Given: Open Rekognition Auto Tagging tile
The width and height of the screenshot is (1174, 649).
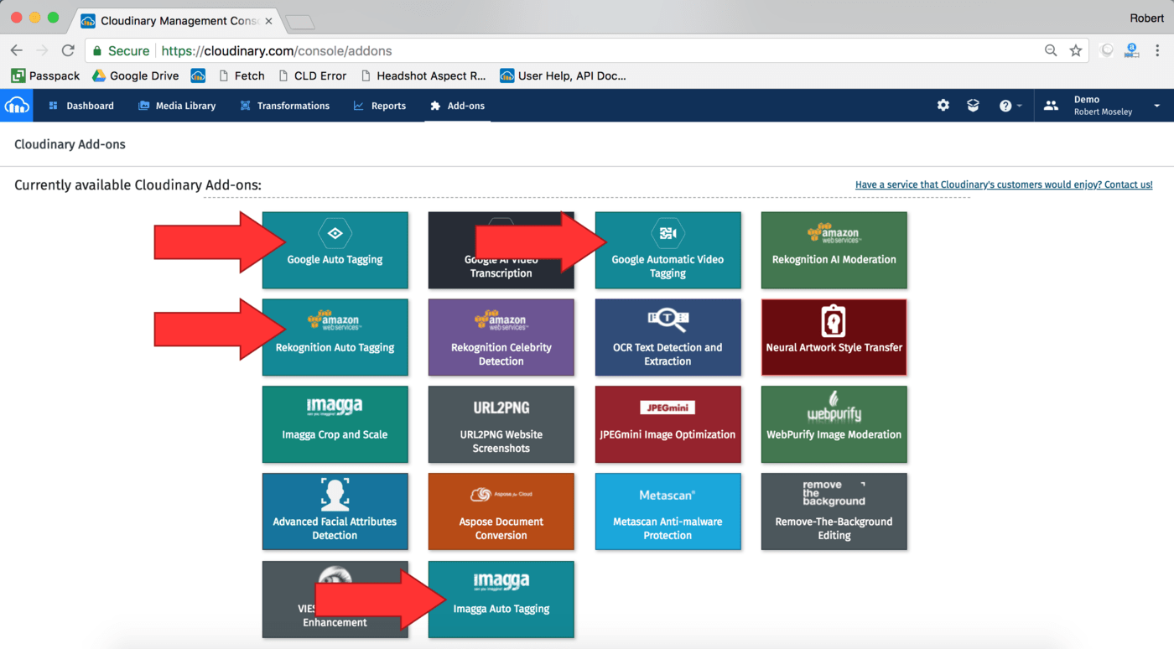Looking at the screenshot, I should pos(335,337).
